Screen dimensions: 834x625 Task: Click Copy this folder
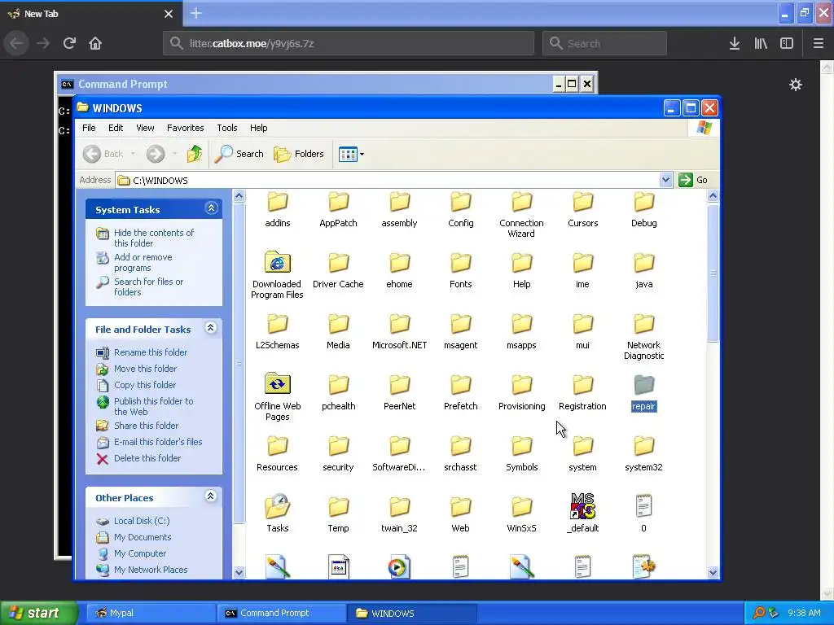145,385
